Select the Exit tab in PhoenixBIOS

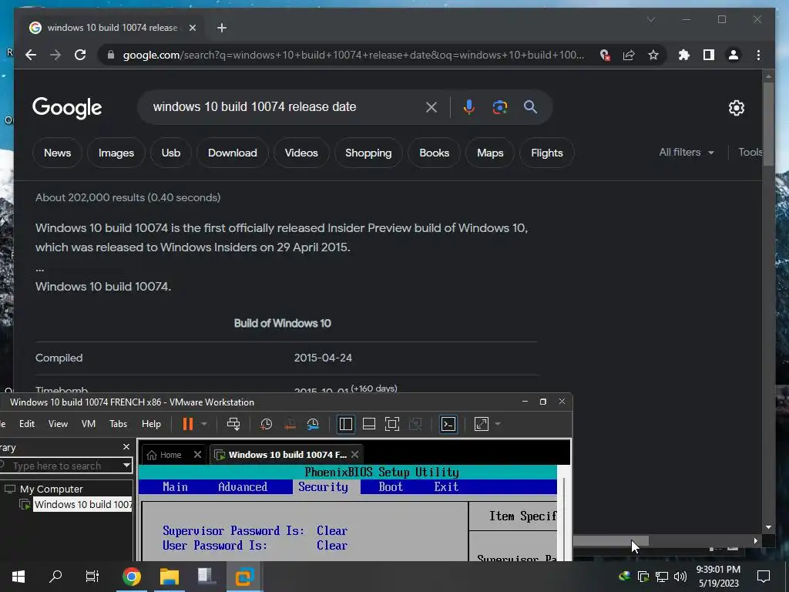[x=446, y=487]
